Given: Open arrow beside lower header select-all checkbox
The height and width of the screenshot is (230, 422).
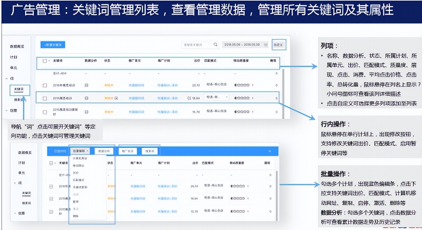Looking at the screenshot, I should (x=56, y=163).
